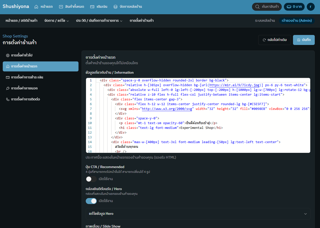Disable the กล่องยินดีต้อนรับ / Hero toggle
Screen dimensions: 320x228
[91, 201]
